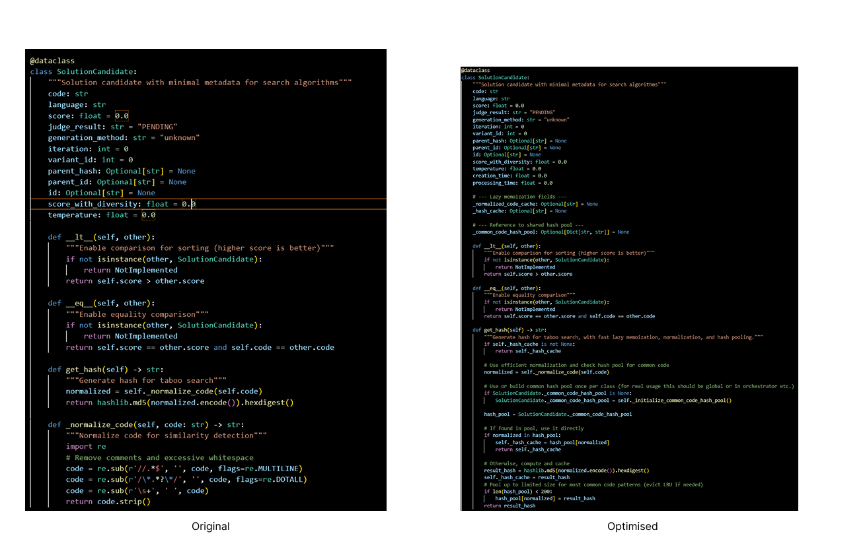The width and height of the screenshot is (867, 559).
Task: Click 'def __lt__(self, other):' in Original code
Action: click(101, 237)
